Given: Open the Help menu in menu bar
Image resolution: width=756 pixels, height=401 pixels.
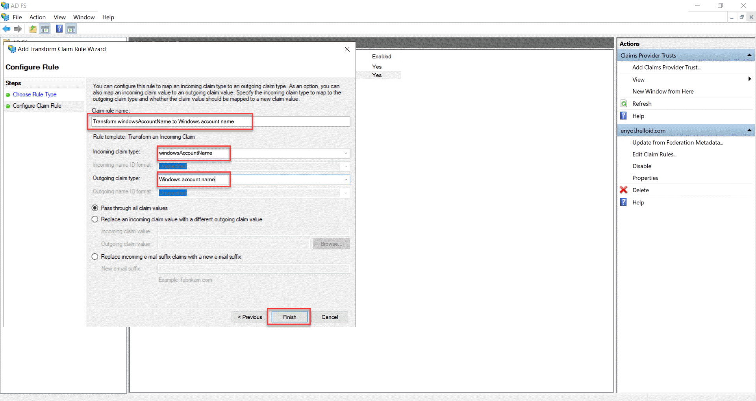Looking at the screenshot, I should [108, 17].
